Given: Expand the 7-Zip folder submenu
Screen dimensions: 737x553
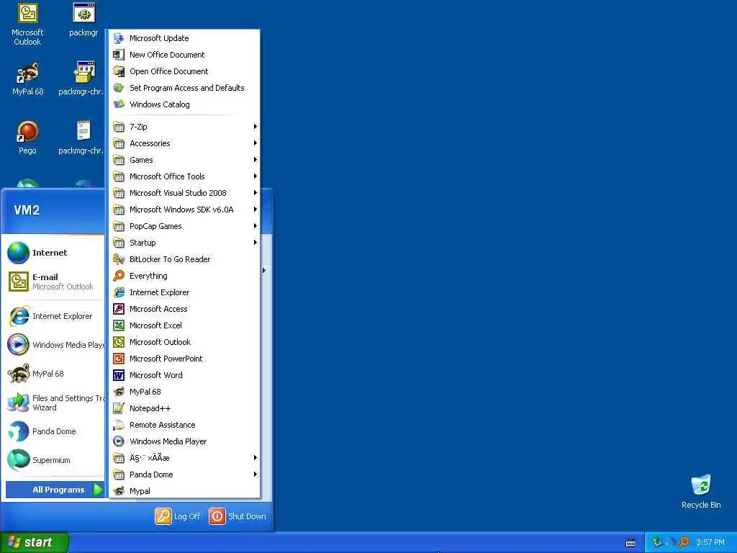Looking at the screenshot, I should tap(185, 127).
